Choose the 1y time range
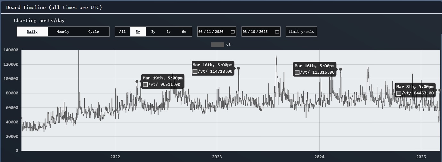 (x=168, y=32)
